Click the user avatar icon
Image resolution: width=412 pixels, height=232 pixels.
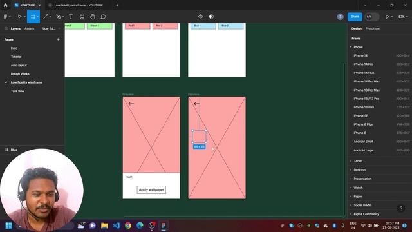coord(340,17)
